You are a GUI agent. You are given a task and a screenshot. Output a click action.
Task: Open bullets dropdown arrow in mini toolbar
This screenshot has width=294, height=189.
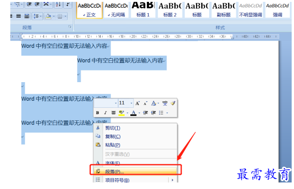tap(167, 113)
